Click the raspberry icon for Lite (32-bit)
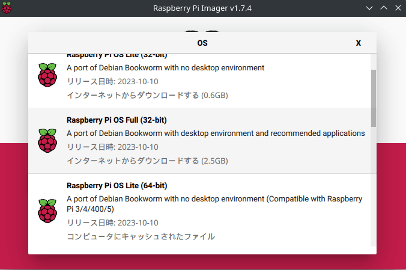The image size is (406, 270). point(47,75)
